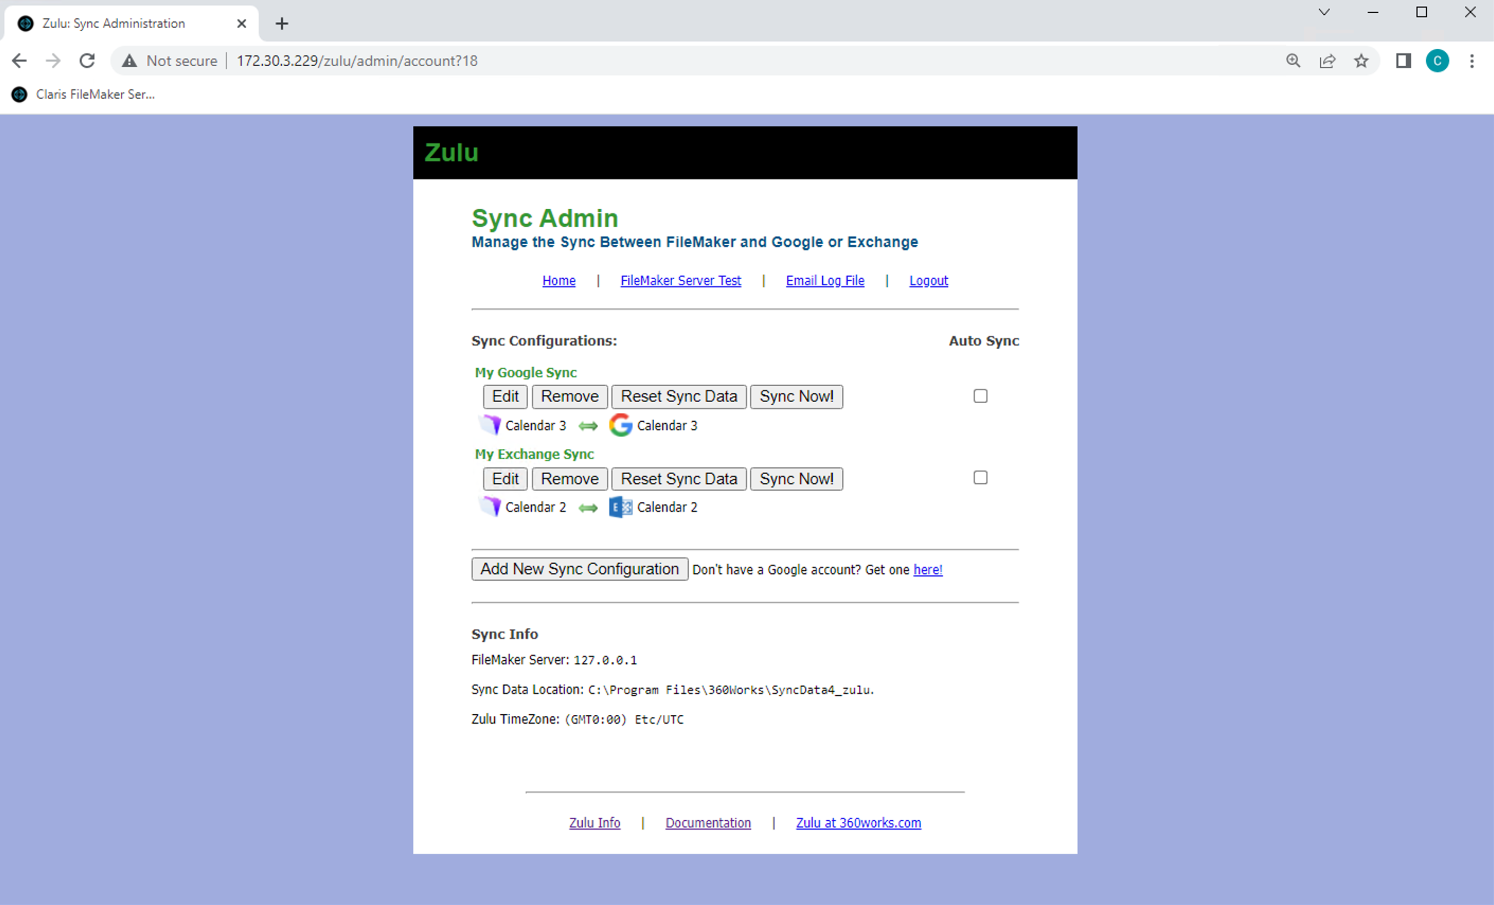1494x905 pixels.
Task: Remove the My Exchange Sync configuration
Action: tap(570, 479)
